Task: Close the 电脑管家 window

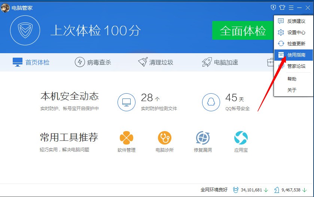Action: [308, 7]
